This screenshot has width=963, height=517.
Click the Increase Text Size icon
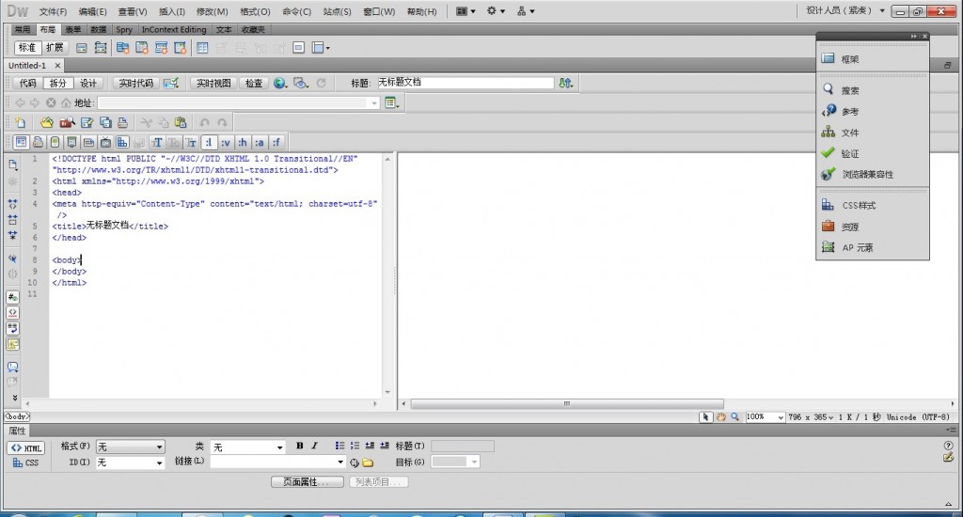point(157,142)
